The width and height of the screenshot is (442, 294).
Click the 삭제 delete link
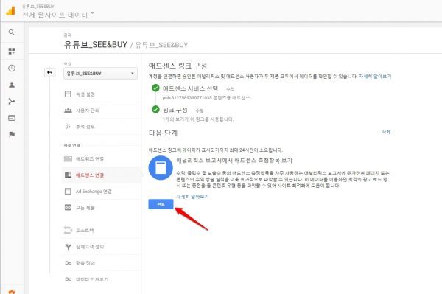pos(386,132)
